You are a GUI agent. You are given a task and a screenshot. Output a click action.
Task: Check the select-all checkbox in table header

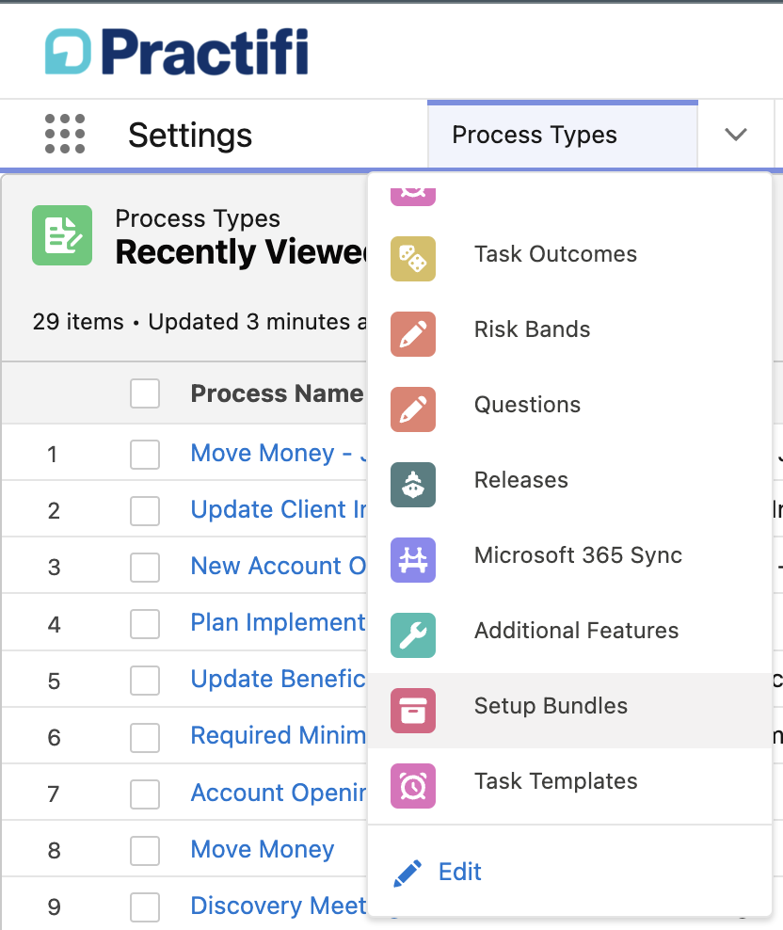point(144,393)
